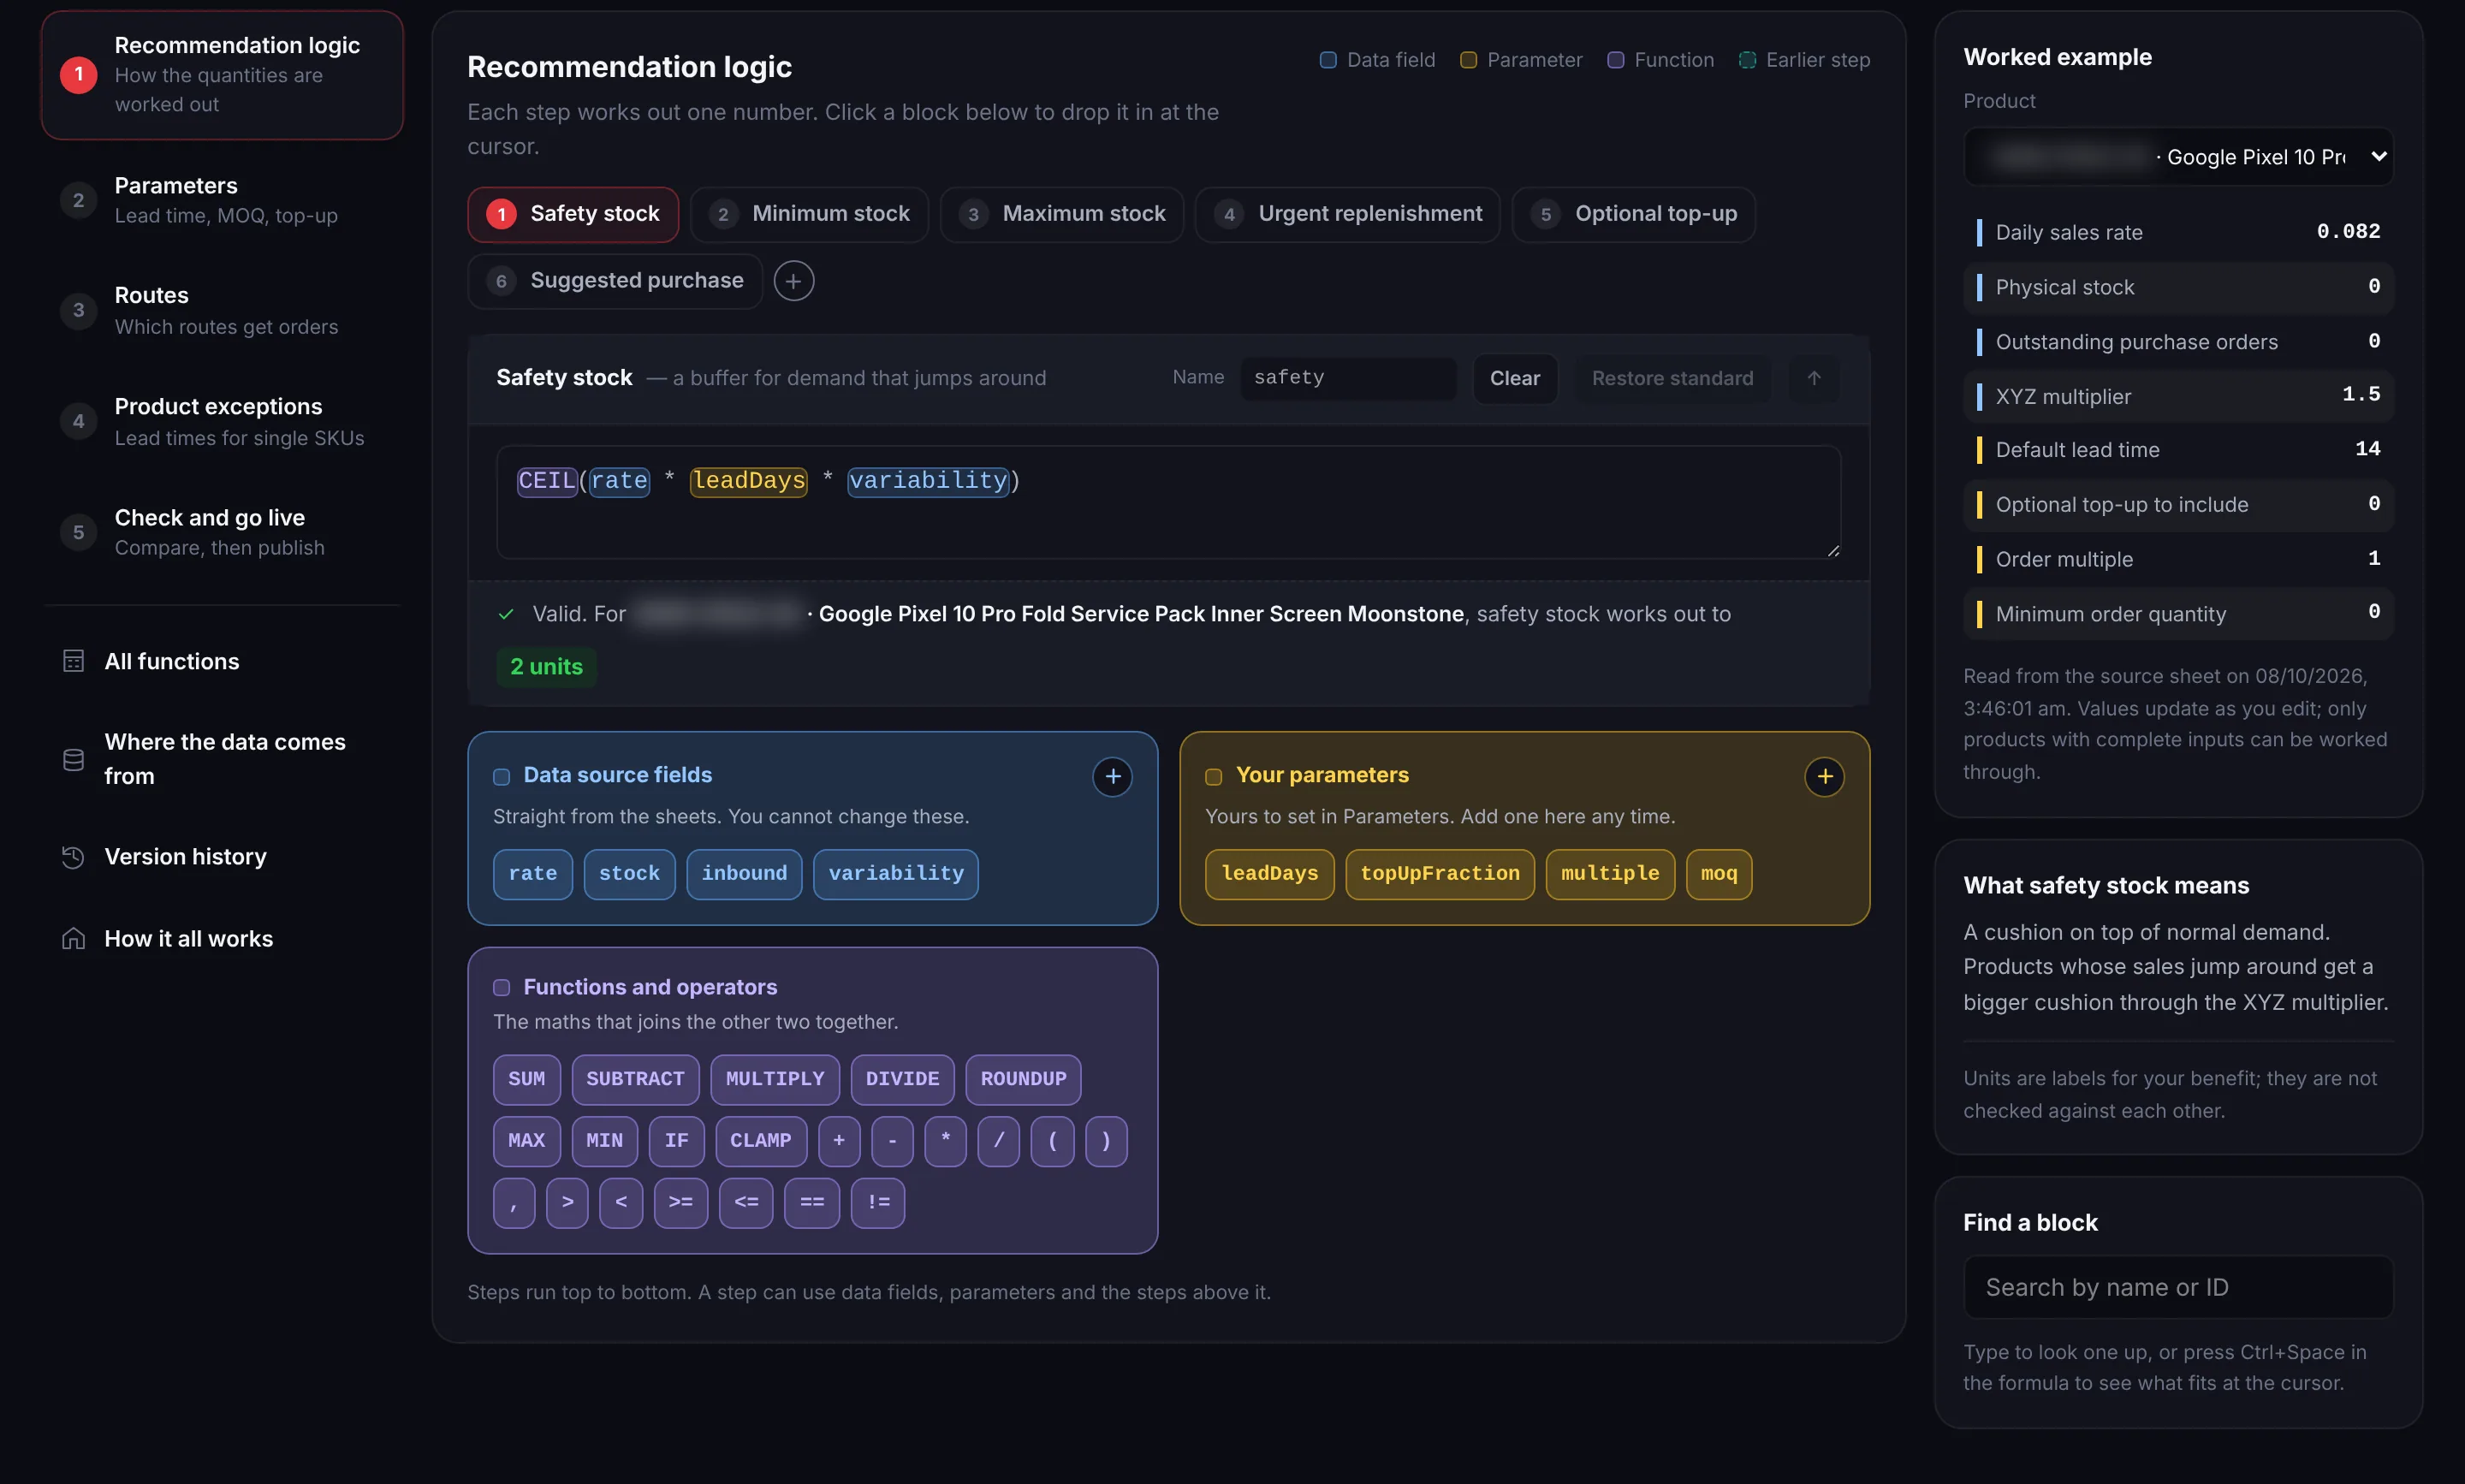Click Restore standard
Screen dimensions: 2465x1484
1672,378
